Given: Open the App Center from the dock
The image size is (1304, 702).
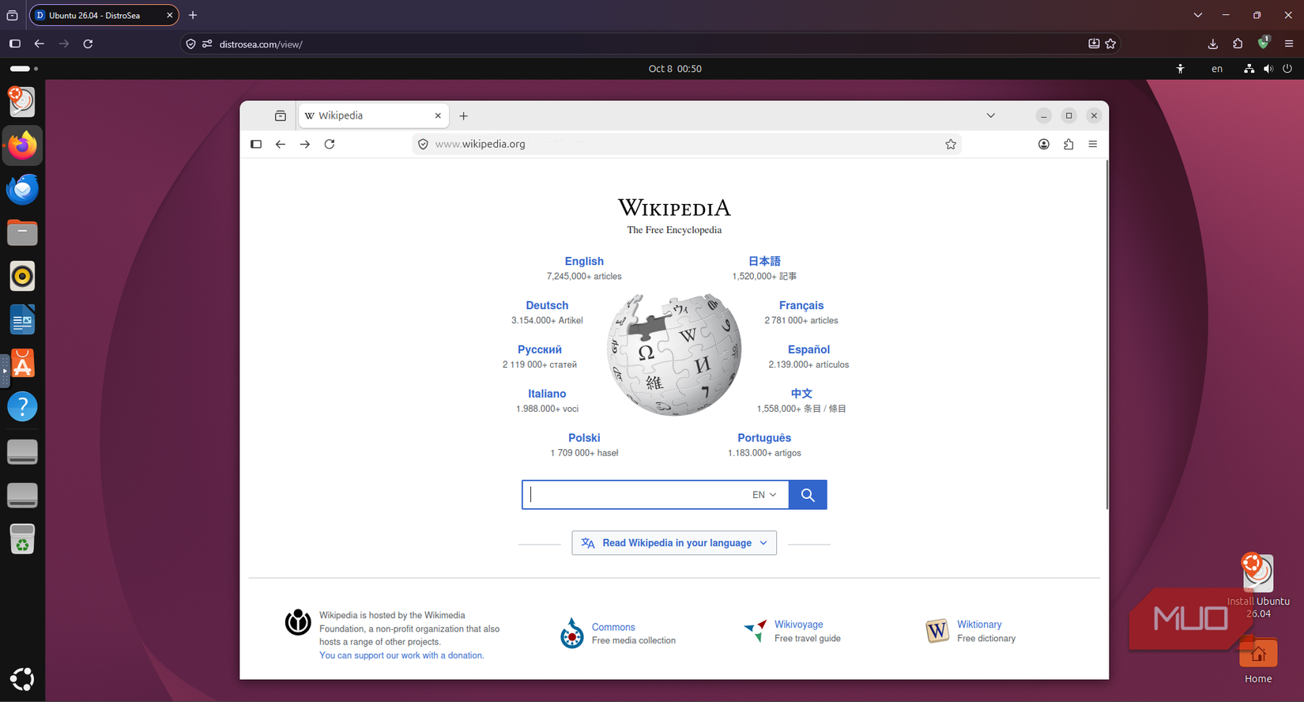Looking at the screenshot, I should [x=22, y=364].
